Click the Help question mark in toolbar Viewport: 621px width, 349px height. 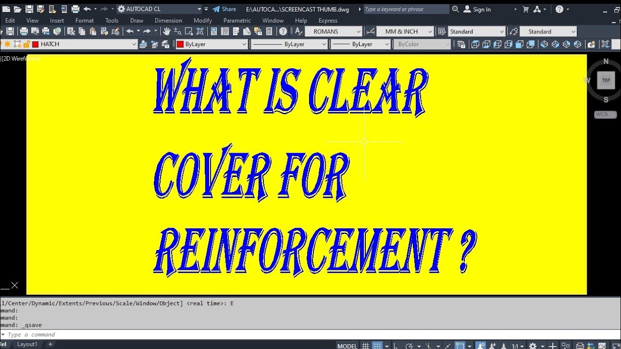click(x=283, y=32)
